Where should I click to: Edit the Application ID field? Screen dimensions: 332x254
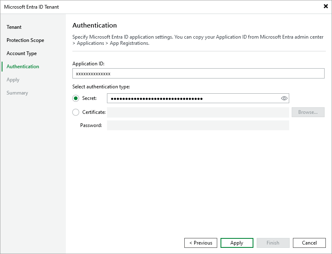[198, 73]
